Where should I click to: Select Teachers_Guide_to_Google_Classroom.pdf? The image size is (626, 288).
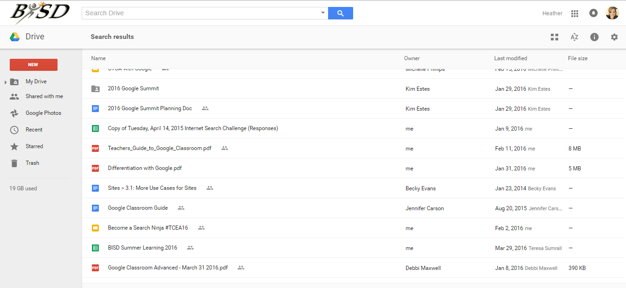click(x=160, y=148)
